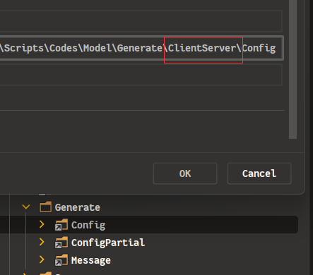Select the Message tree item

91,260
